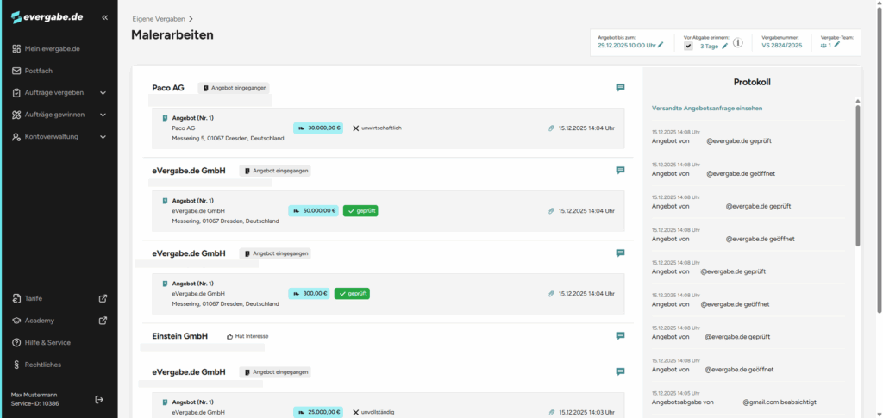Click the logout icon beside Max Mustermann
Image resolution: width=883 pixels, height=418 pixels.
point(99,399)
